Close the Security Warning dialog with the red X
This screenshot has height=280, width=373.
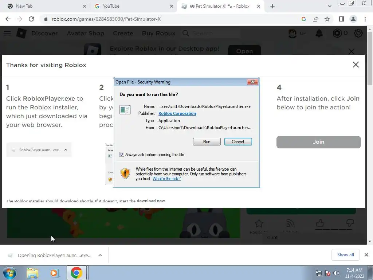252,82
